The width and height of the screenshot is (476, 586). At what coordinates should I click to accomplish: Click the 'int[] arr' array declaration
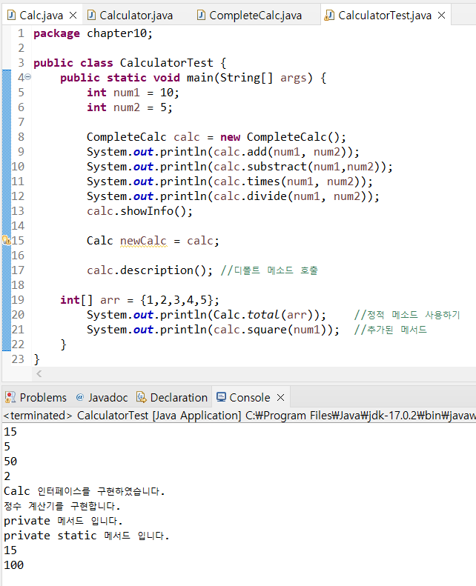click(x=140, y=300)
